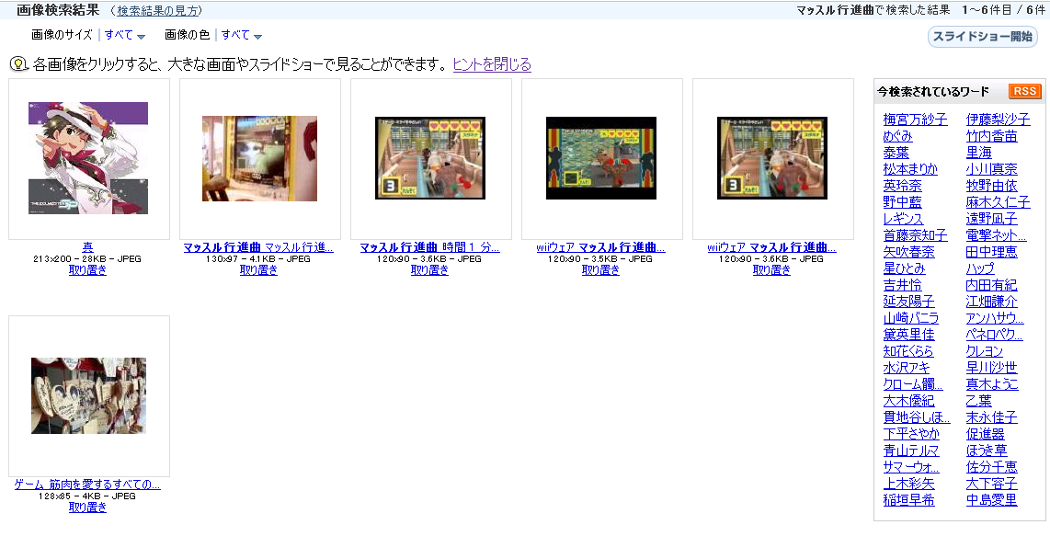Search keyword 水沢アキ
The image size is (1050, 559).
907,368
